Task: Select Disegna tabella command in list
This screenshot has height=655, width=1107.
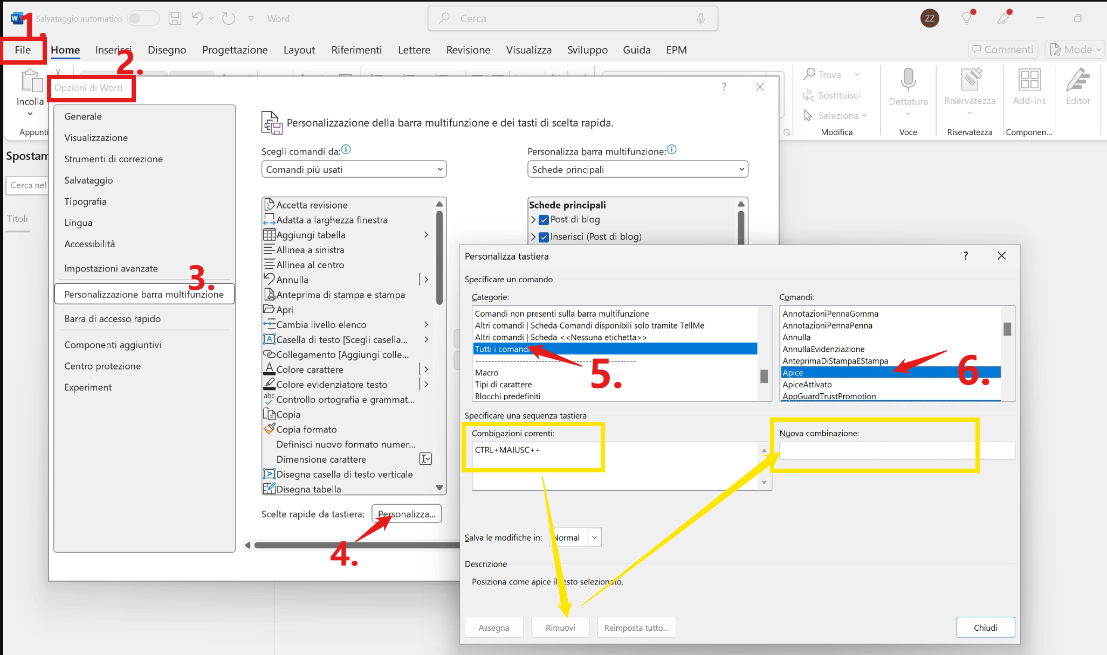Action: tap(348, 489)
